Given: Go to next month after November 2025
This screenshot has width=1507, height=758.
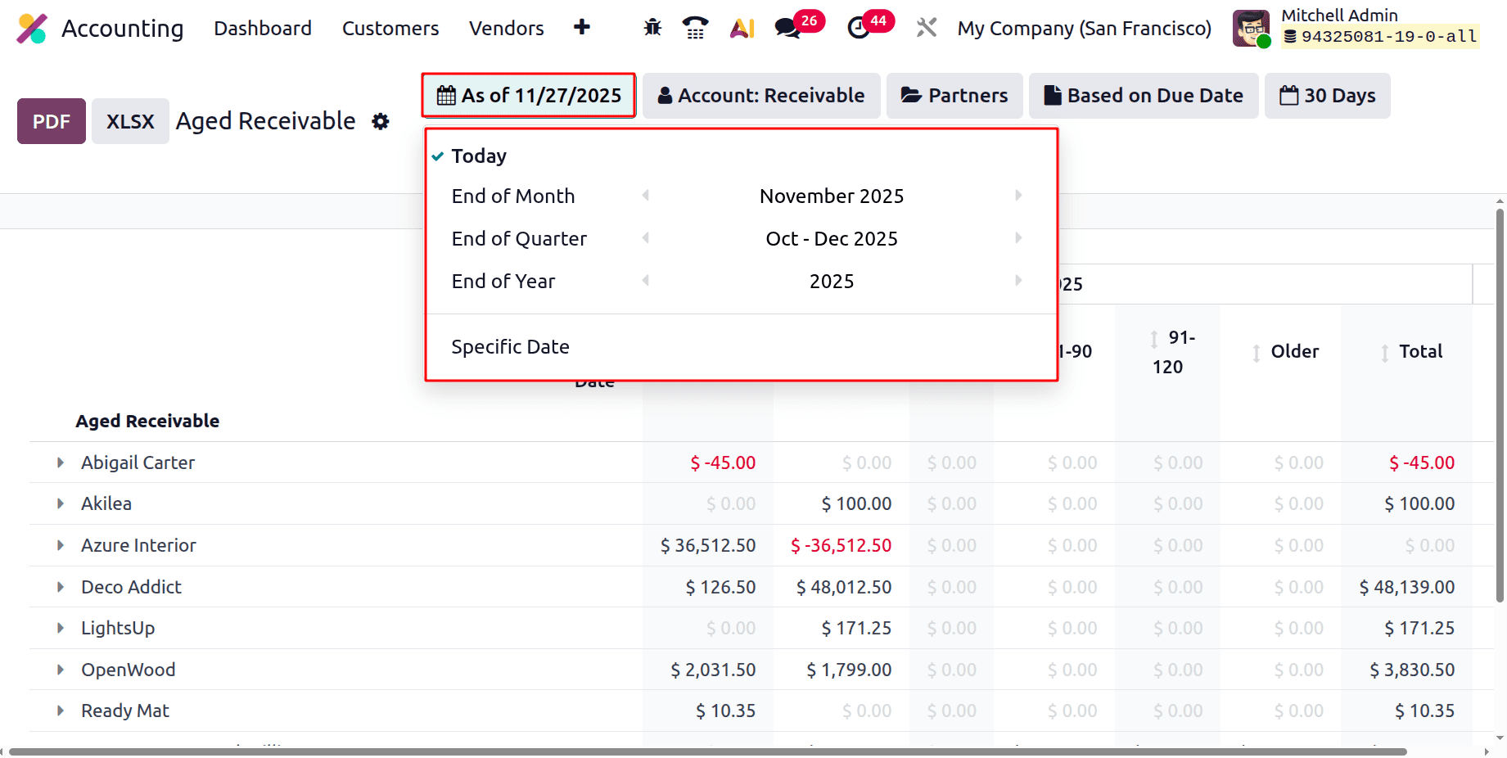Looking at the screenshot, I should pos(1018,196).
